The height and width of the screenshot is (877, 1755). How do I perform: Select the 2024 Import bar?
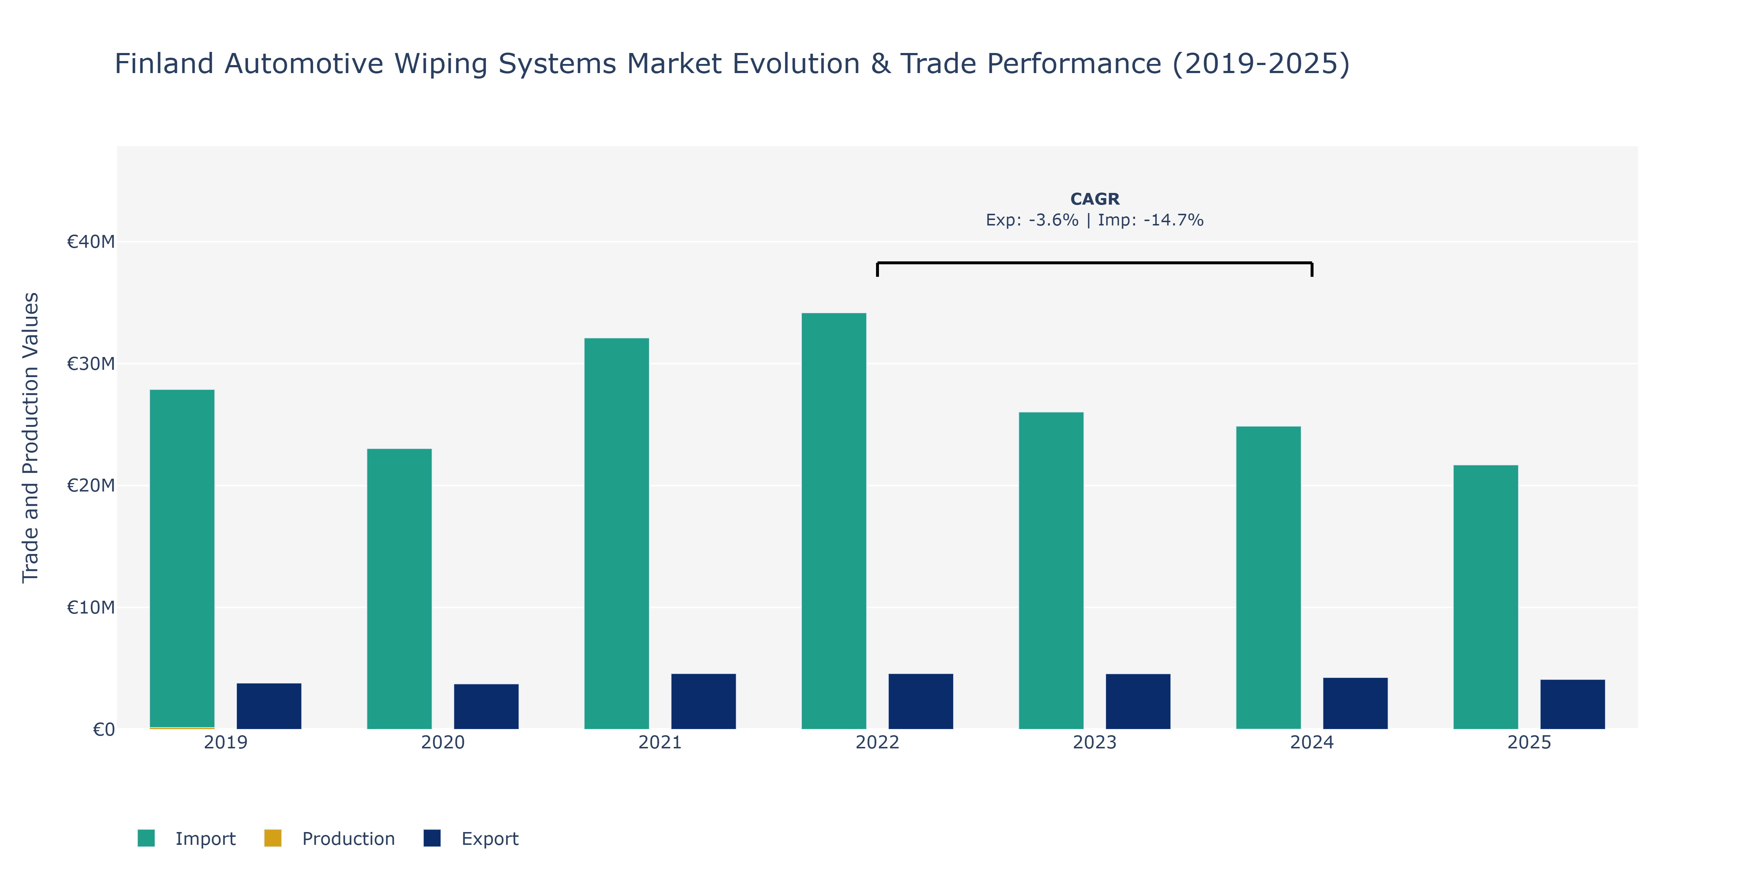pyautogui.click(x=1269, y=578)
